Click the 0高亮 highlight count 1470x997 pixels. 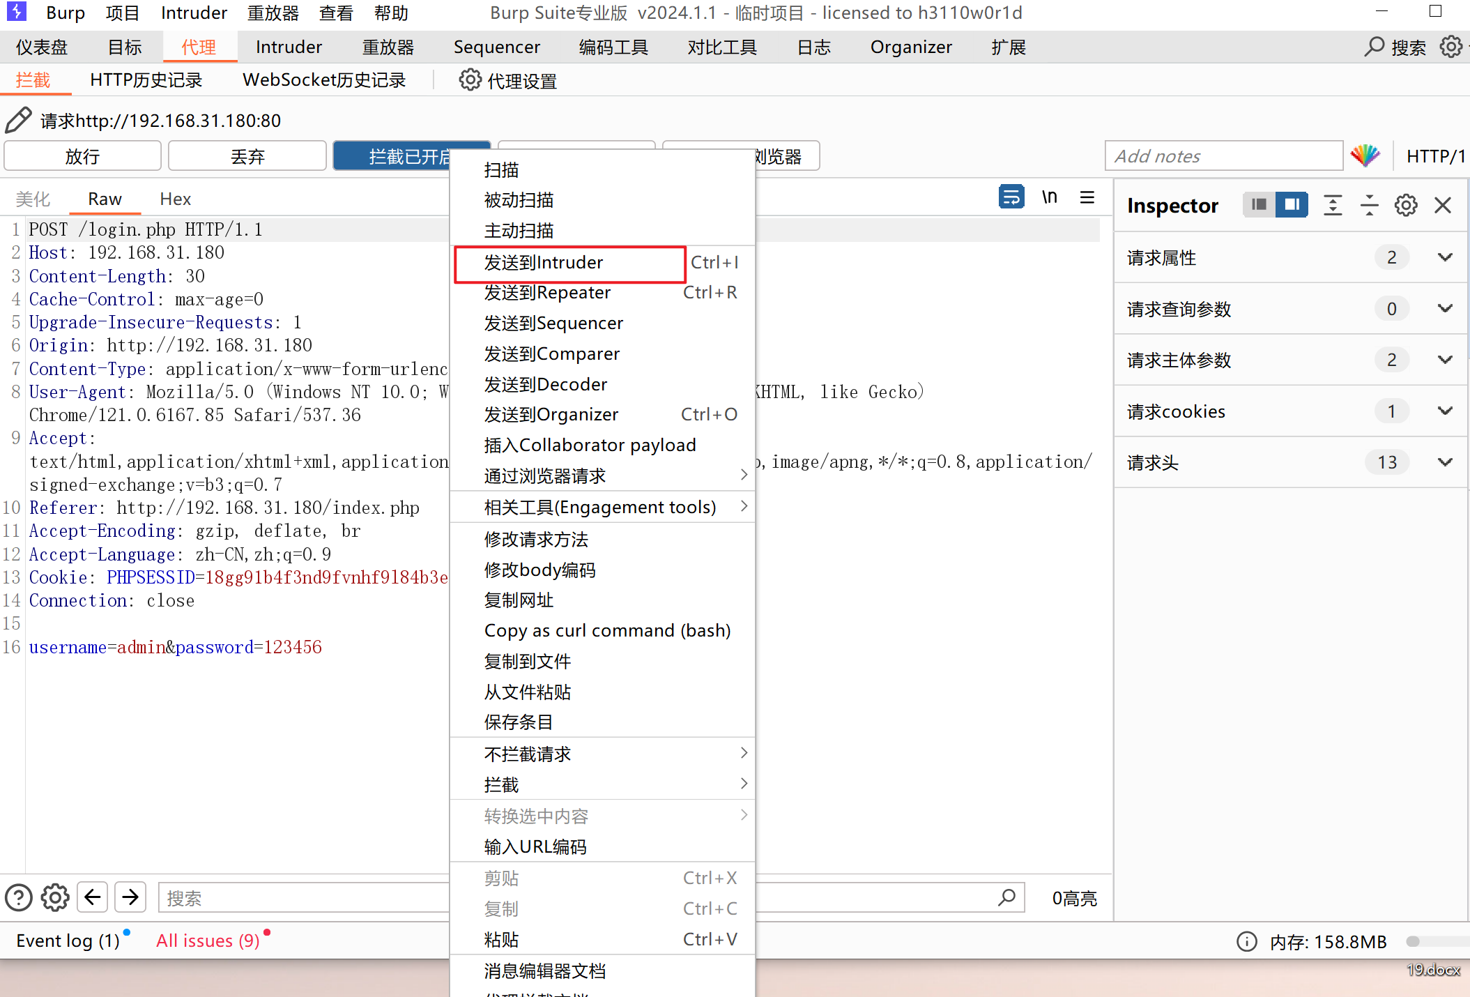point(1074,898)
